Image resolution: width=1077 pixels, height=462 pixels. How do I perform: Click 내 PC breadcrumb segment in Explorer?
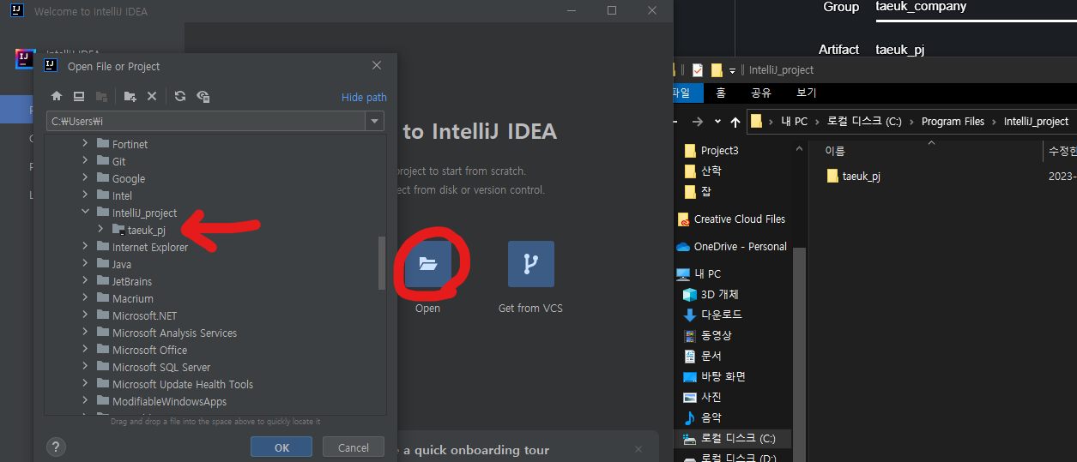coord(795,122)
